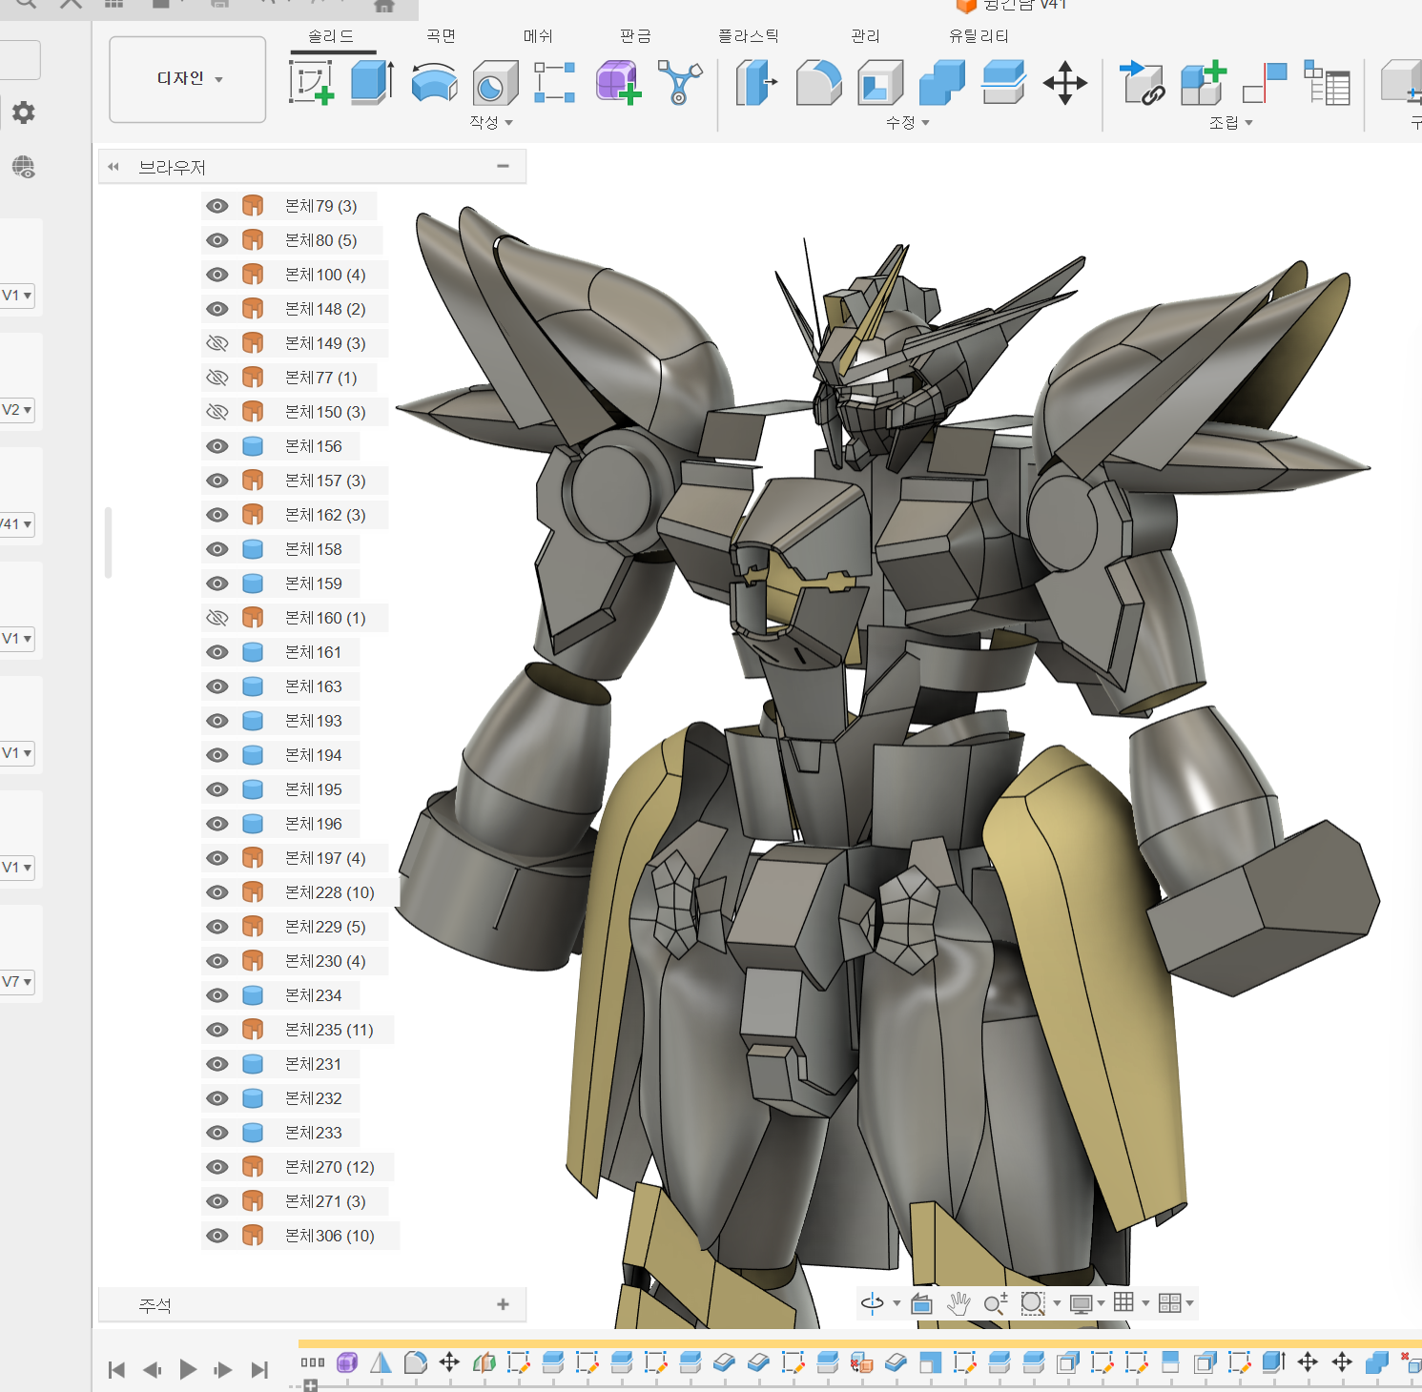Expand the 작성 menu dropdown

pyautogui.click(x=491, y=122)
